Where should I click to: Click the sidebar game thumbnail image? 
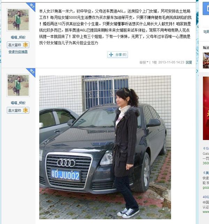206,60
